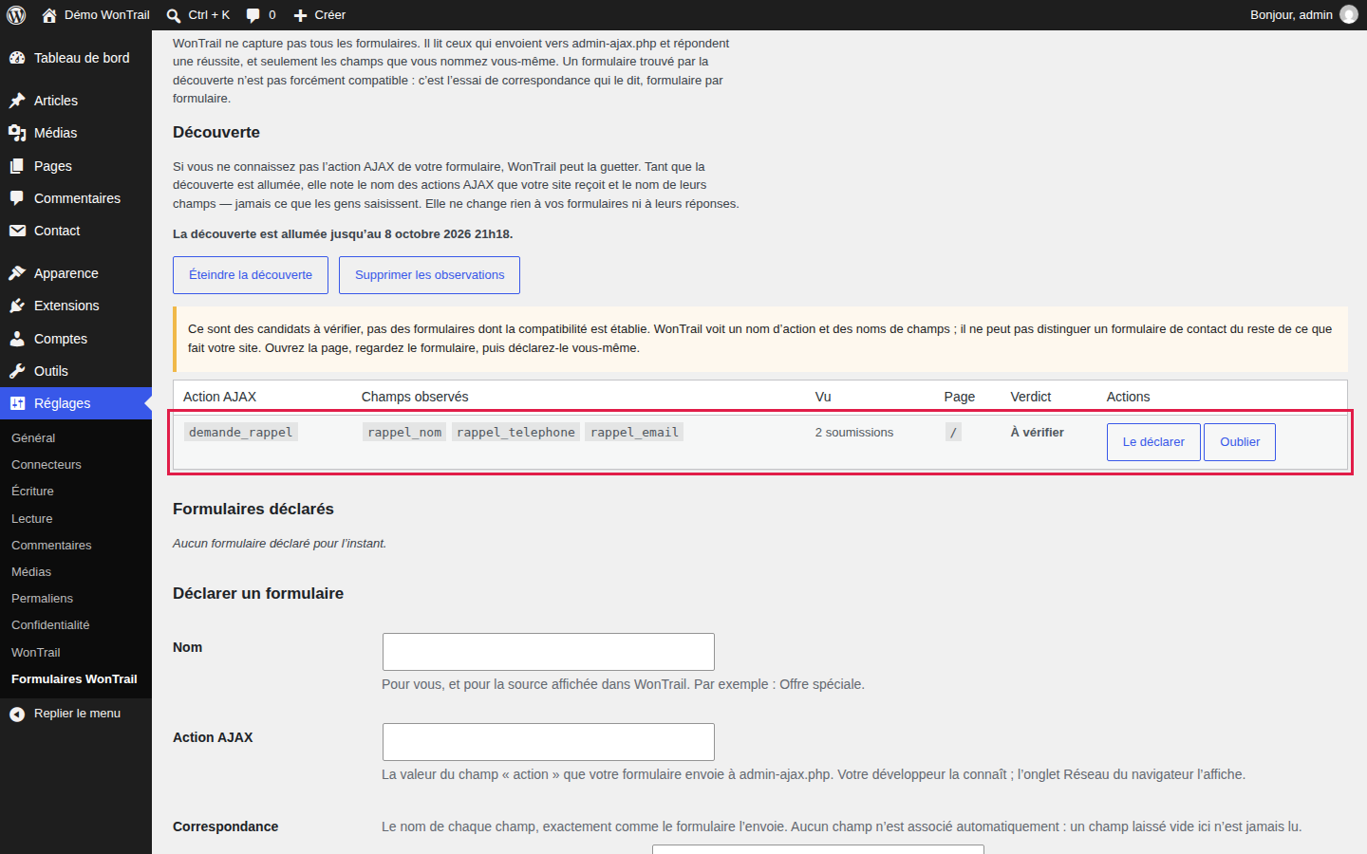The image size is (1367, 854).
Task: Click the Éteindre la découverte button
Action: (x=251, y=275)
